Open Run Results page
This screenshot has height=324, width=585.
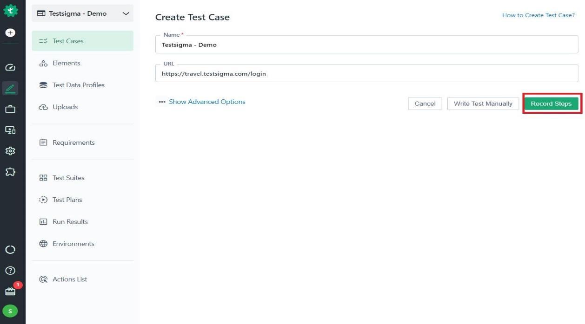(70, 222)
